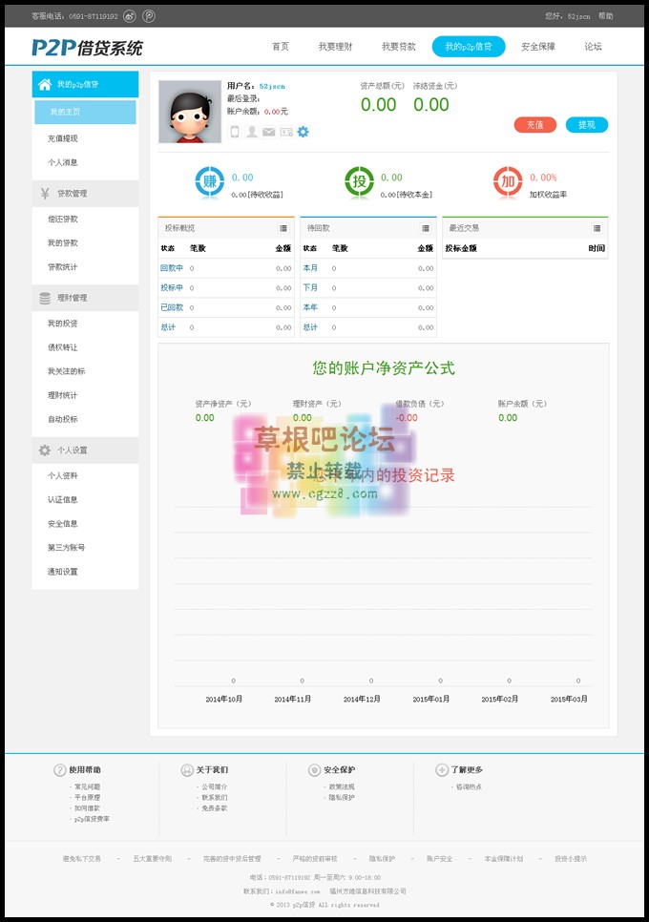Open 个人消息 in sidebar

tap(63, 162)
